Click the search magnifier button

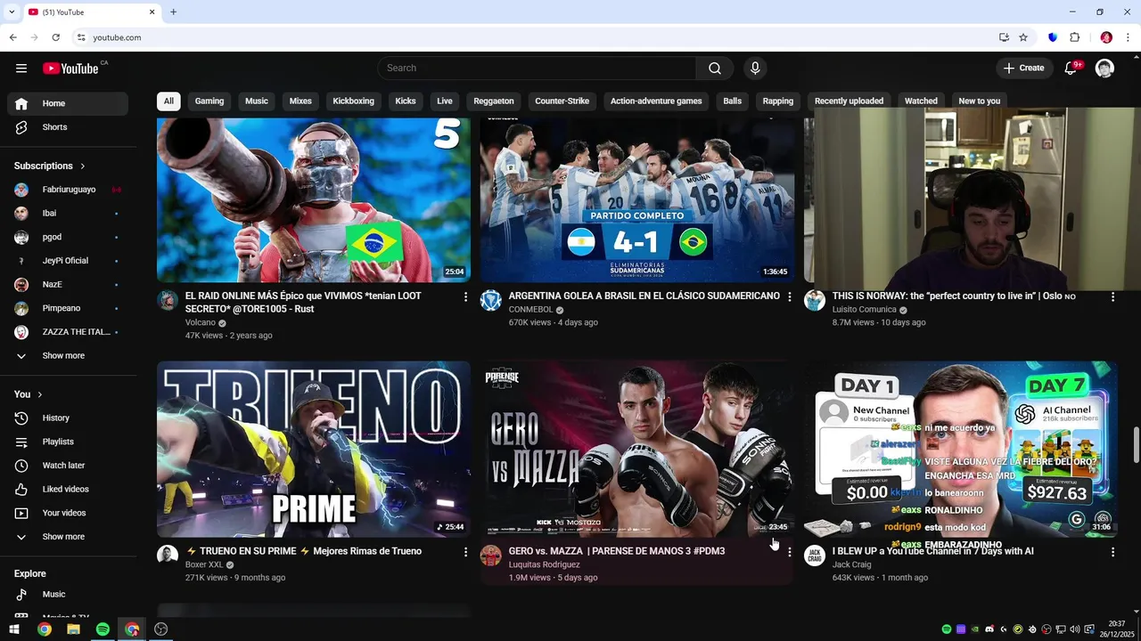coord(715,69)
